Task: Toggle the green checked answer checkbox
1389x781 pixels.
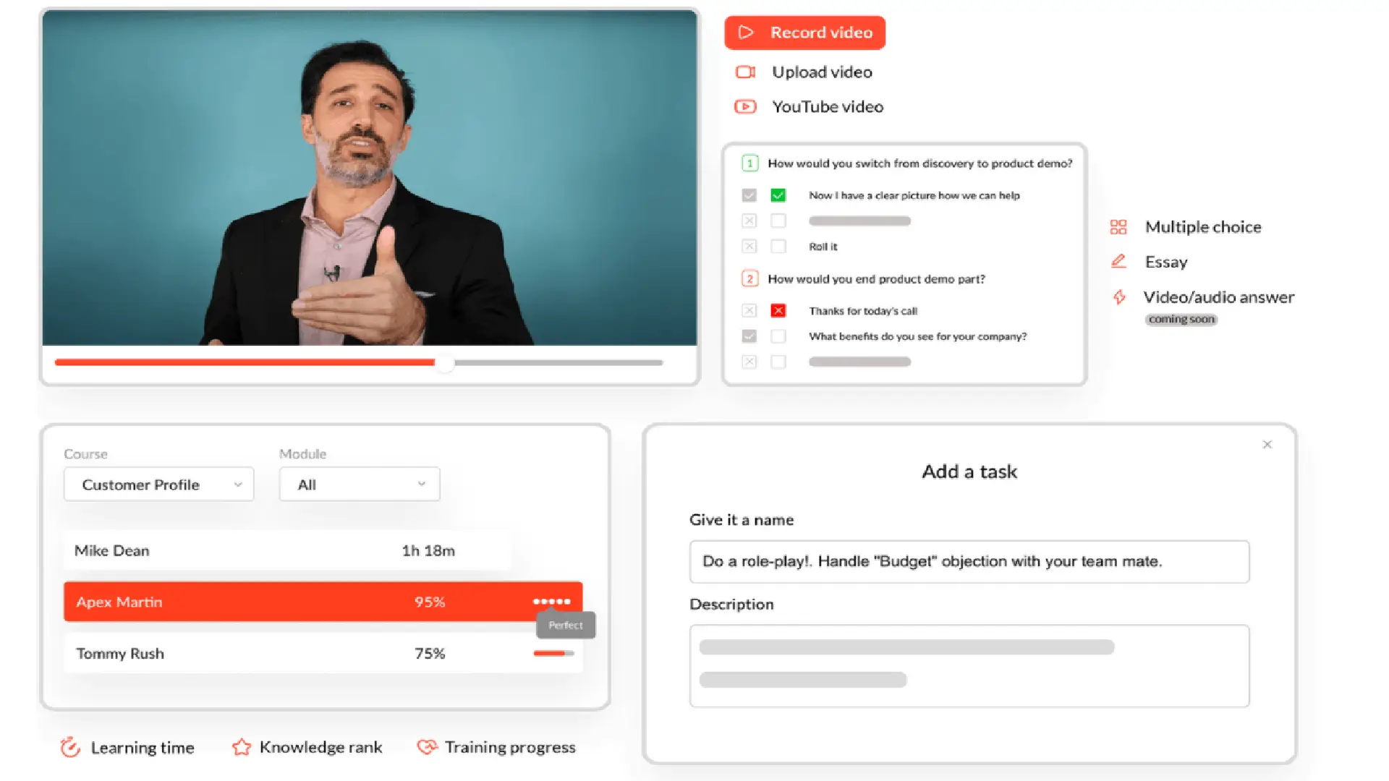Action: [x=778, y=195]
